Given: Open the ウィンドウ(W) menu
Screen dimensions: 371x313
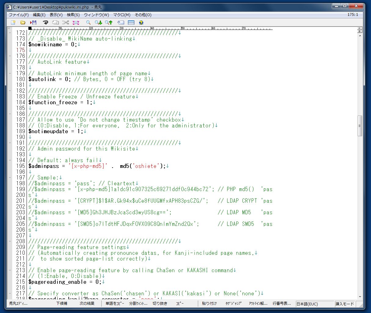Looking at the screenshot, I should click(x=96, y=15).
